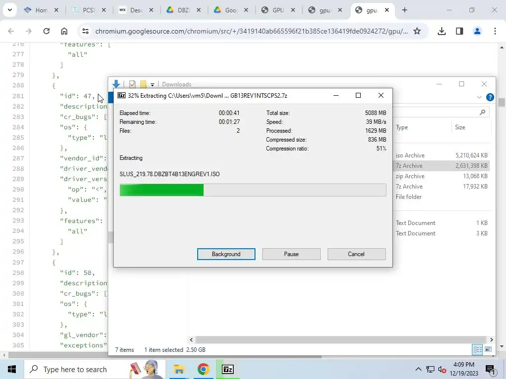Click the chromium.googlesource.com address bar
The width and height of the screenshot is (506, 379).
[x=252, y=31]
